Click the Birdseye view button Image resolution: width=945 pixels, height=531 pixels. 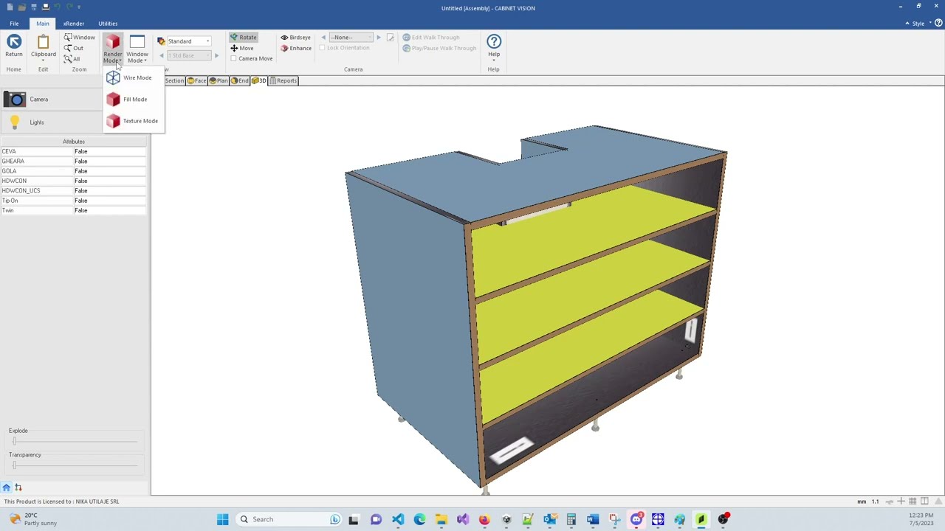pos(295,38)
